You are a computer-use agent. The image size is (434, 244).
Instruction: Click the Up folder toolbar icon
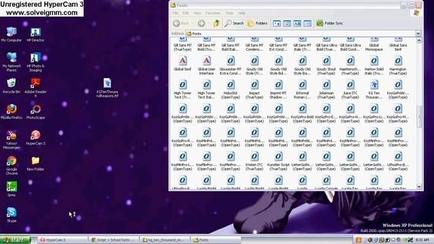tap(216, 23)
